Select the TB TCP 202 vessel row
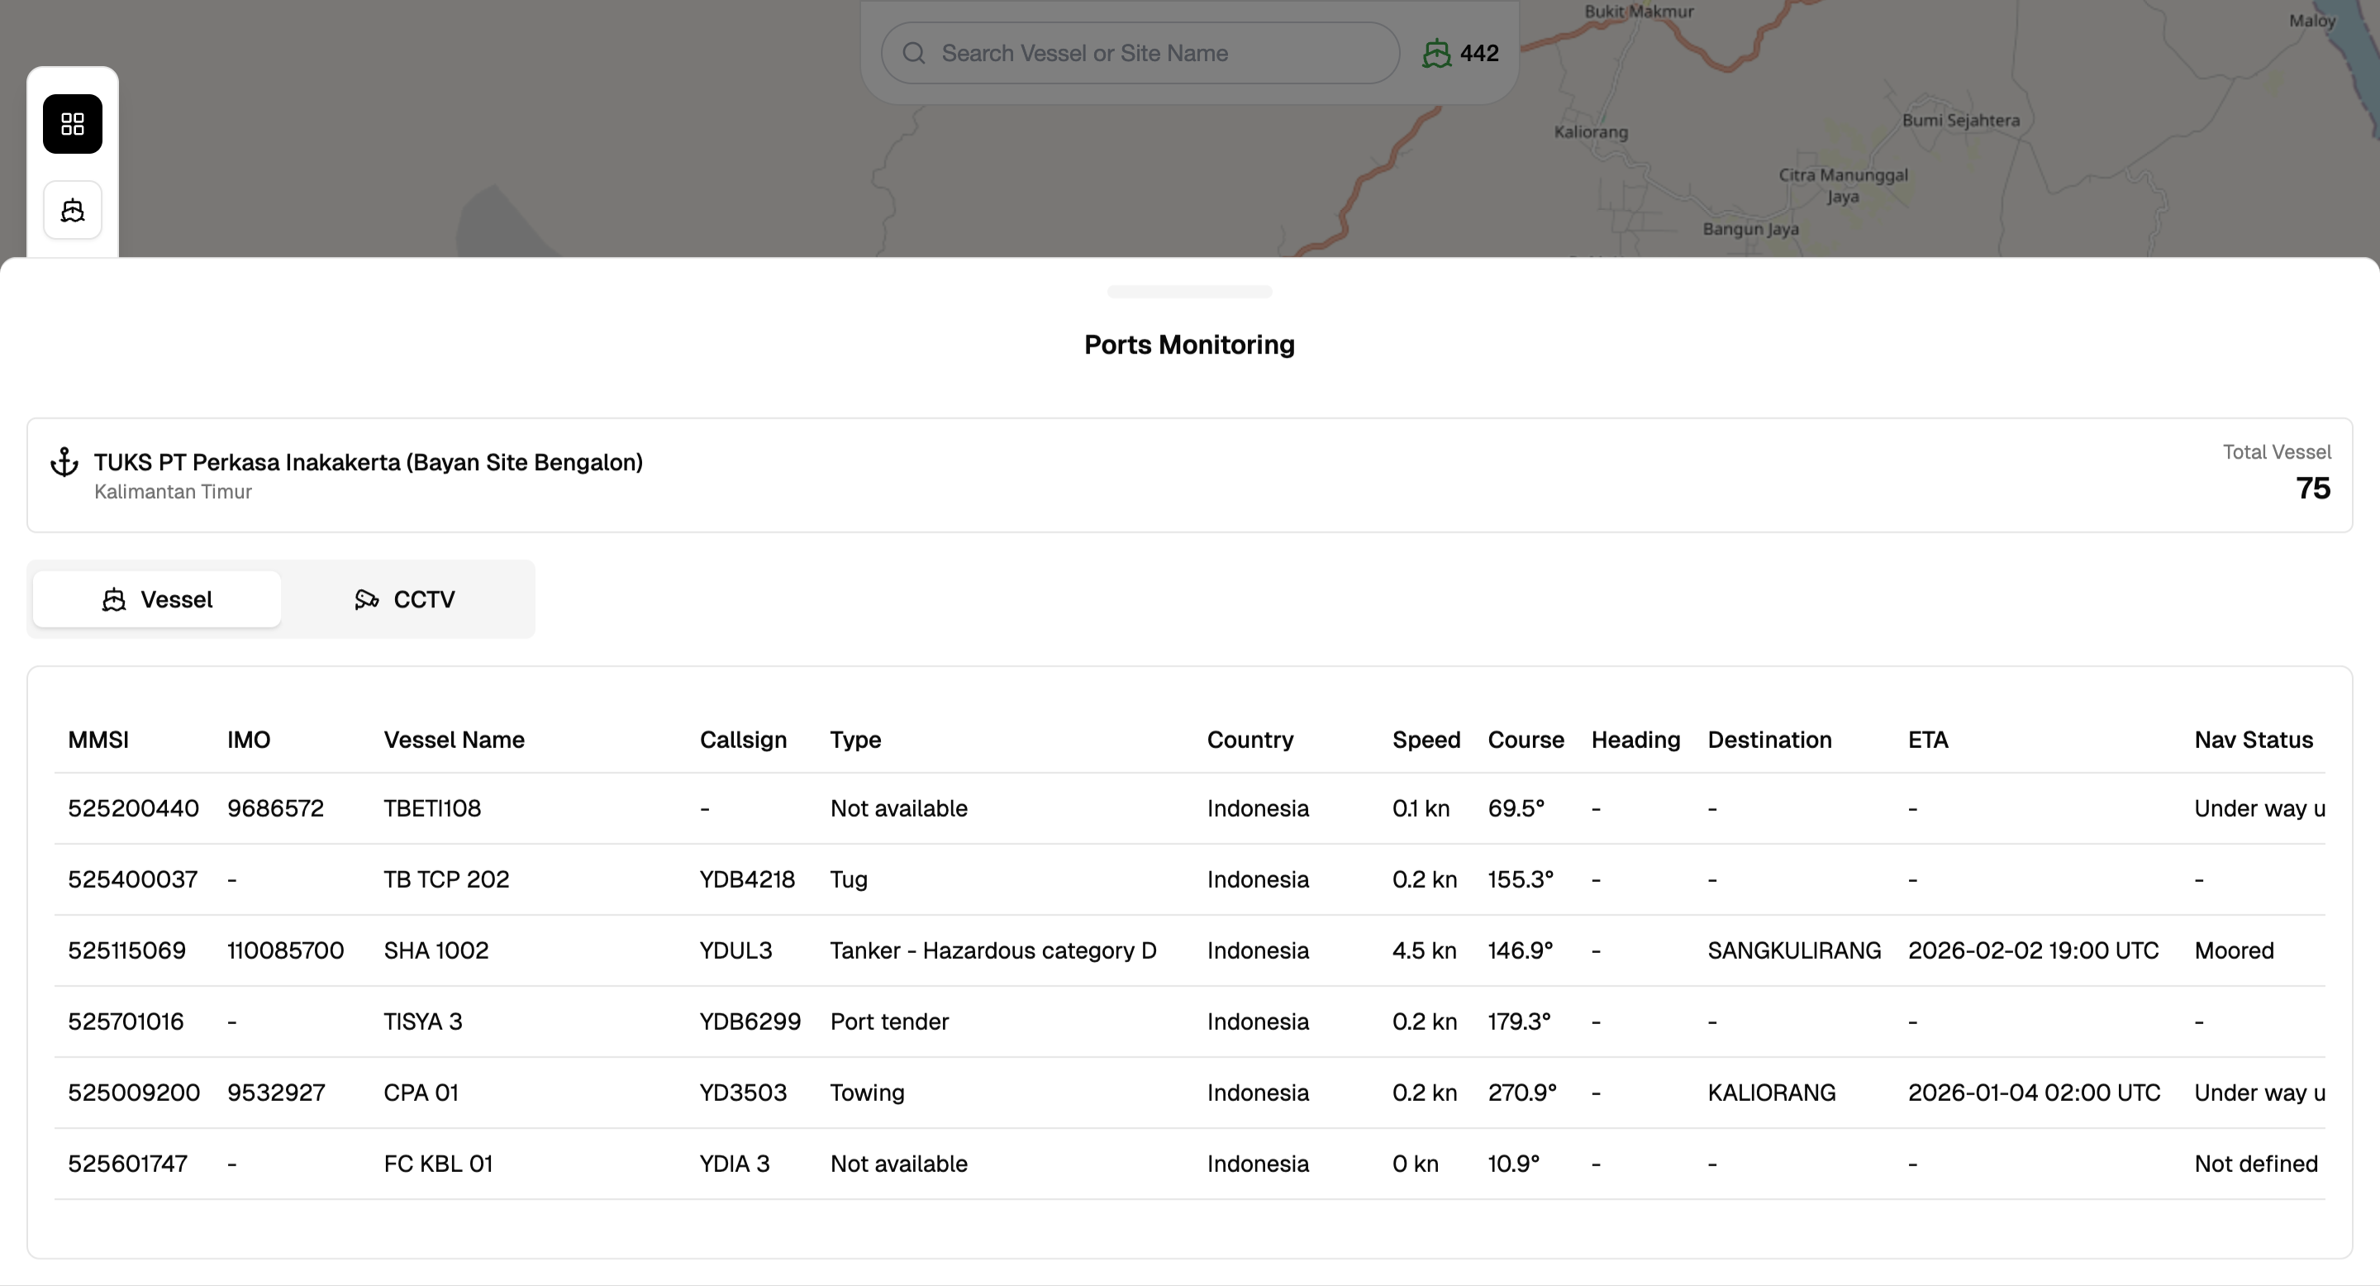The width and height of the screenshot is (2380, 1286). tap(446, 879)
